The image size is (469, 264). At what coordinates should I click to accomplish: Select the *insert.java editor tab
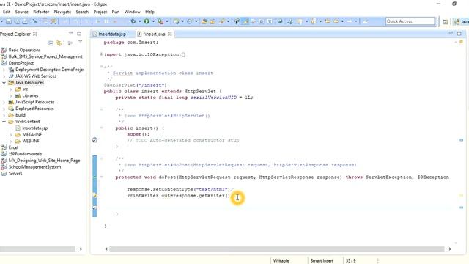[x=154, y=34]
